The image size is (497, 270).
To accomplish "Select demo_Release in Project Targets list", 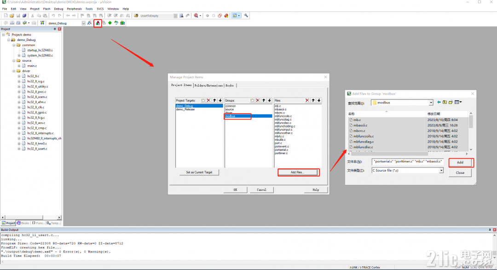I will (x=185, y=109).
